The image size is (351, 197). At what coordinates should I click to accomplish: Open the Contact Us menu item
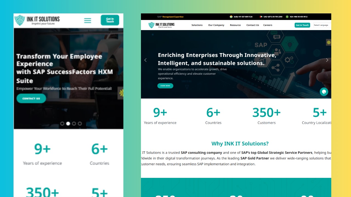pyautogui.click(x=253, y=25)
